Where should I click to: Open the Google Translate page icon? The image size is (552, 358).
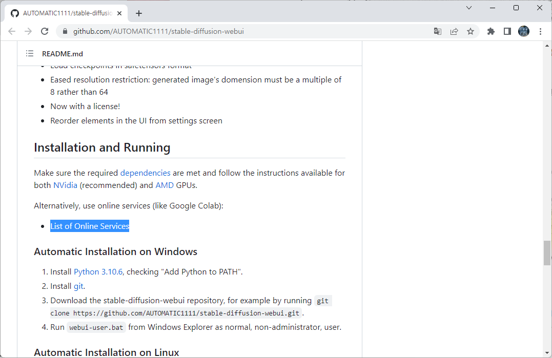pos(438,31)
